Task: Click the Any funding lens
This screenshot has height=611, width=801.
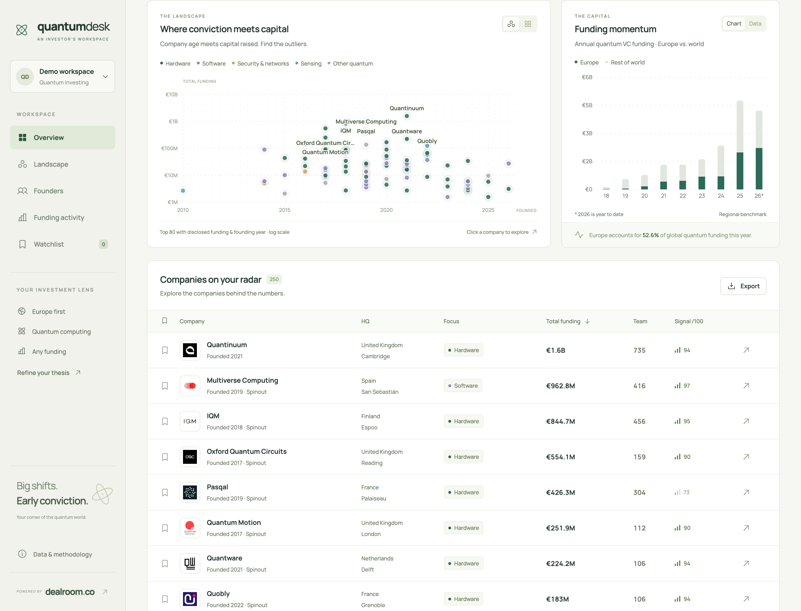Action: click(42, 352)
